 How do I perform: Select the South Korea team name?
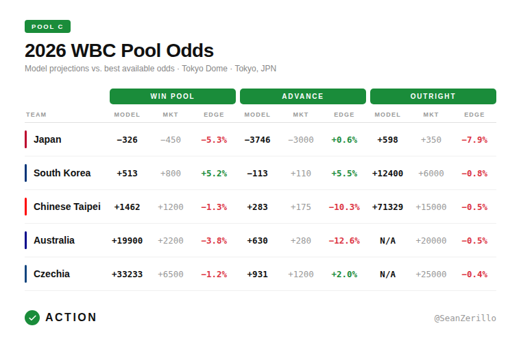pyautogui.click(x=62, y=173)
